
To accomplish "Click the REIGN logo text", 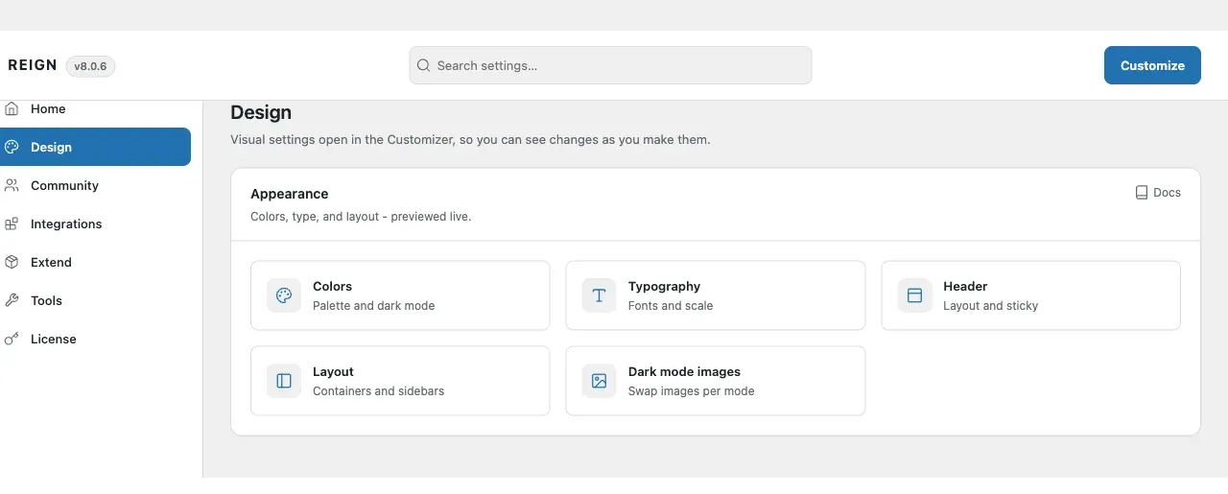I will coord(33,65).
